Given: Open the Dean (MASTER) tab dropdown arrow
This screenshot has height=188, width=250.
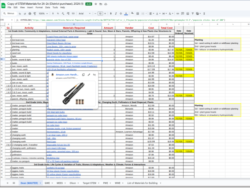Looking at the screenshot, I should pos(40,183).
